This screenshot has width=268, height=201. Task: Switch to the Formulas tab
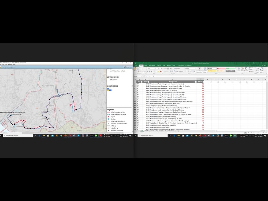159,66
